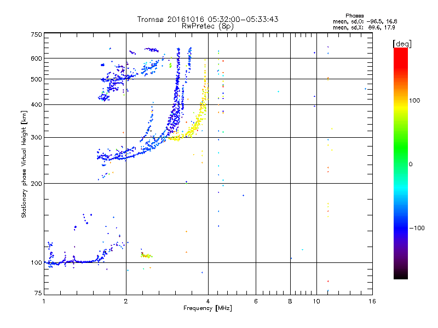Click the x-axis tick value "16"
438x328 pixels.
(372, 301)
